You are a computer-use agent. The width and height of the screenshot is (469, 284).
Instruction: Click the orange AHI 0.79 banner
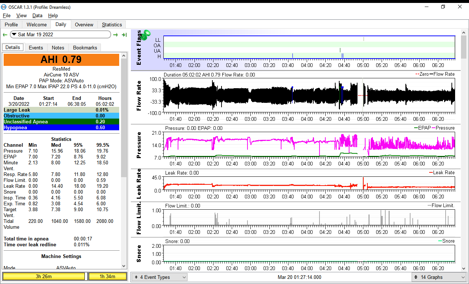(61, 60)
